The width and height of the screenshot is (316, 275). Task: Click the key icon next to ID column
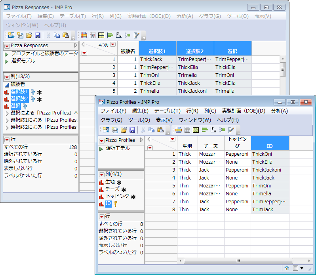pyautogui.click(x=116, y=204)
